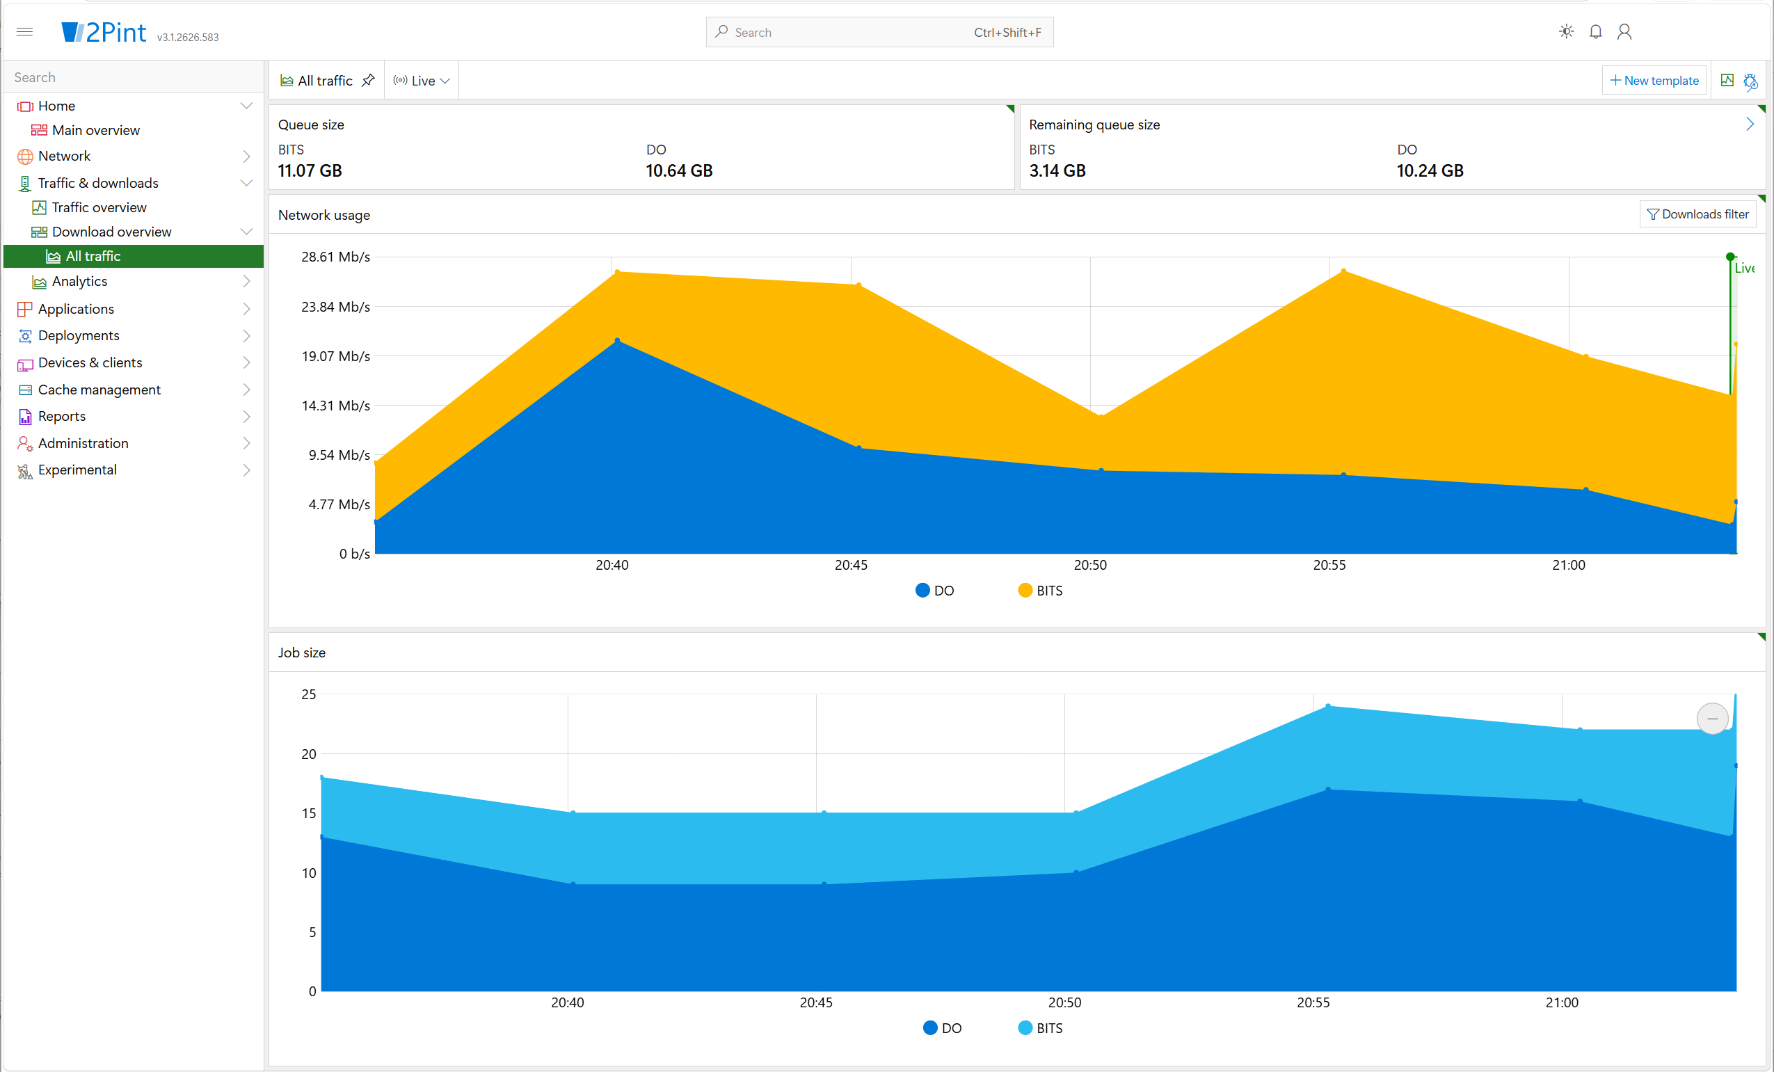Click the dashboard chart icon beside New template
The height and width of the screenshot is (1072, 1774).
[1727, 80]
